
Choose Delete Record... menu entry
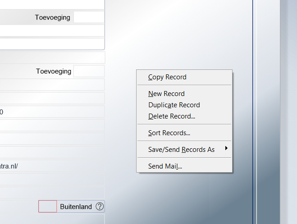171,116
